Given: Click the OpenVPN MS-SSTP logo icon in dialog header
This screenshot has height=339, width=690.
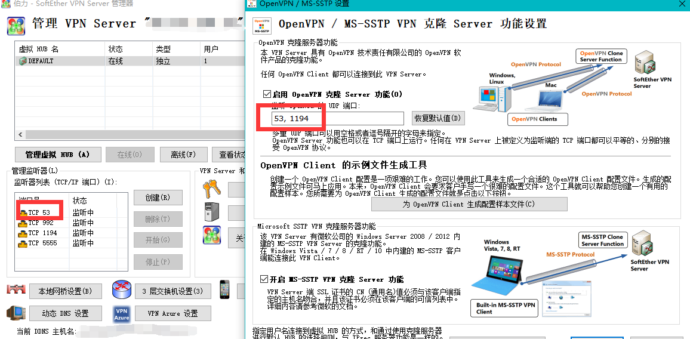Looking at the screenshot, I should (x=263, y=25).
